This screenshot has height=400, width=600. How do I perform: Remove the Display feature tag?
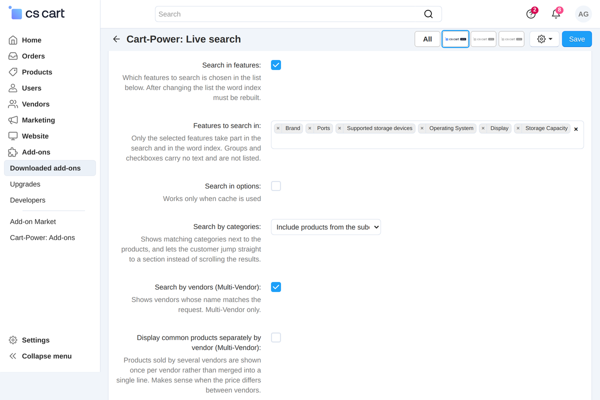(x=483, y=128)
